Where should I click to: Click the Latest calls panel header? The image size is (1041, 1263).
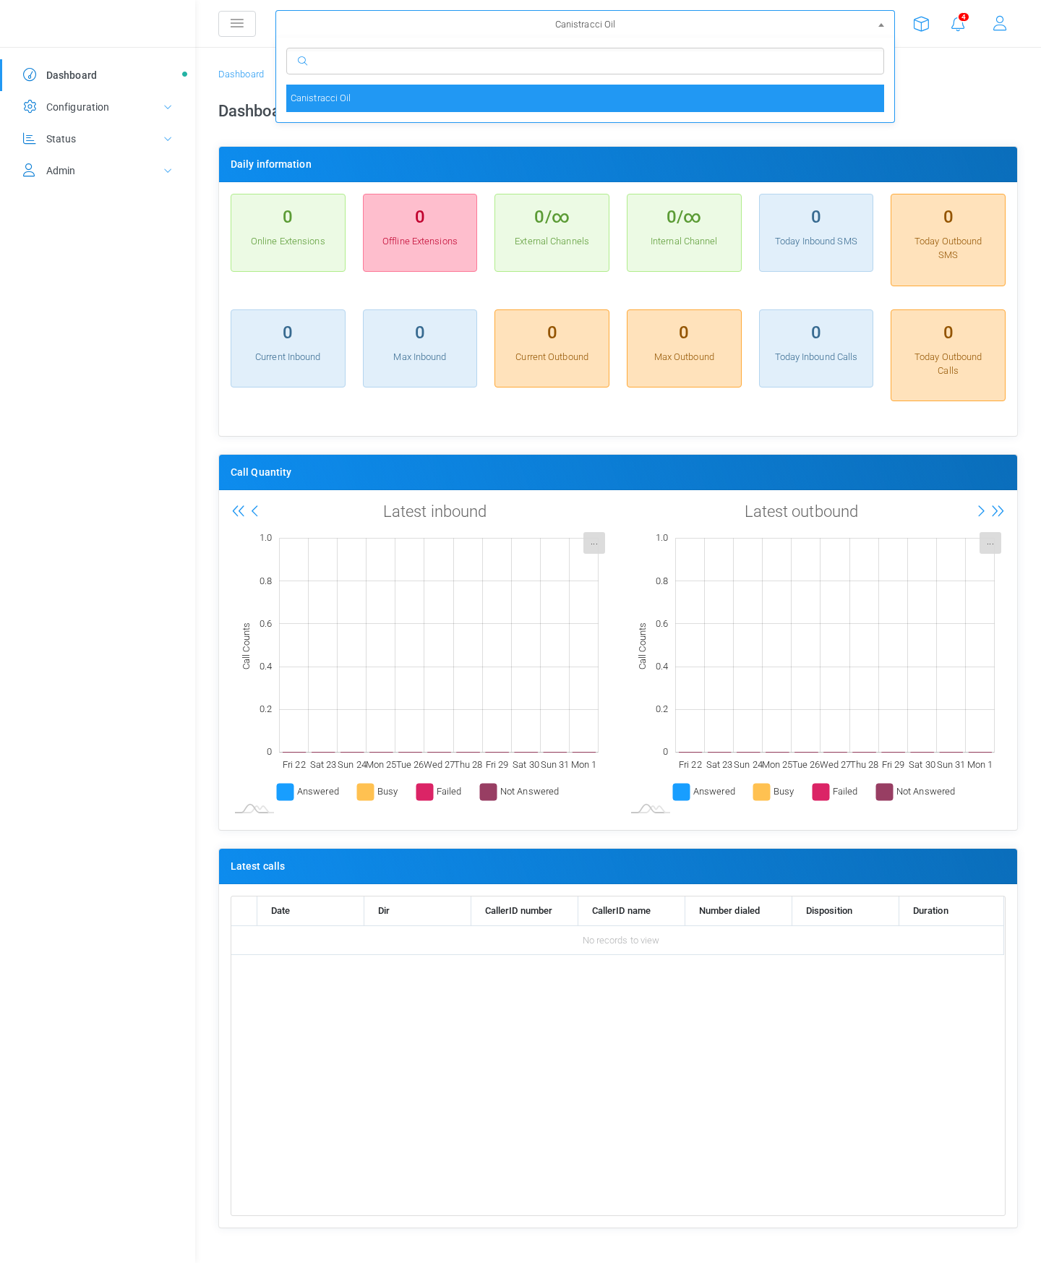[x=618, y=866]
